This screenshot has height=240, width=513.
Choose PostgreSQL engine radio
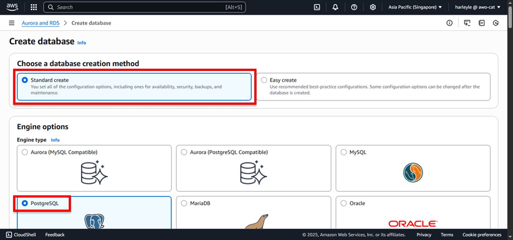click(x=25, y=203)
